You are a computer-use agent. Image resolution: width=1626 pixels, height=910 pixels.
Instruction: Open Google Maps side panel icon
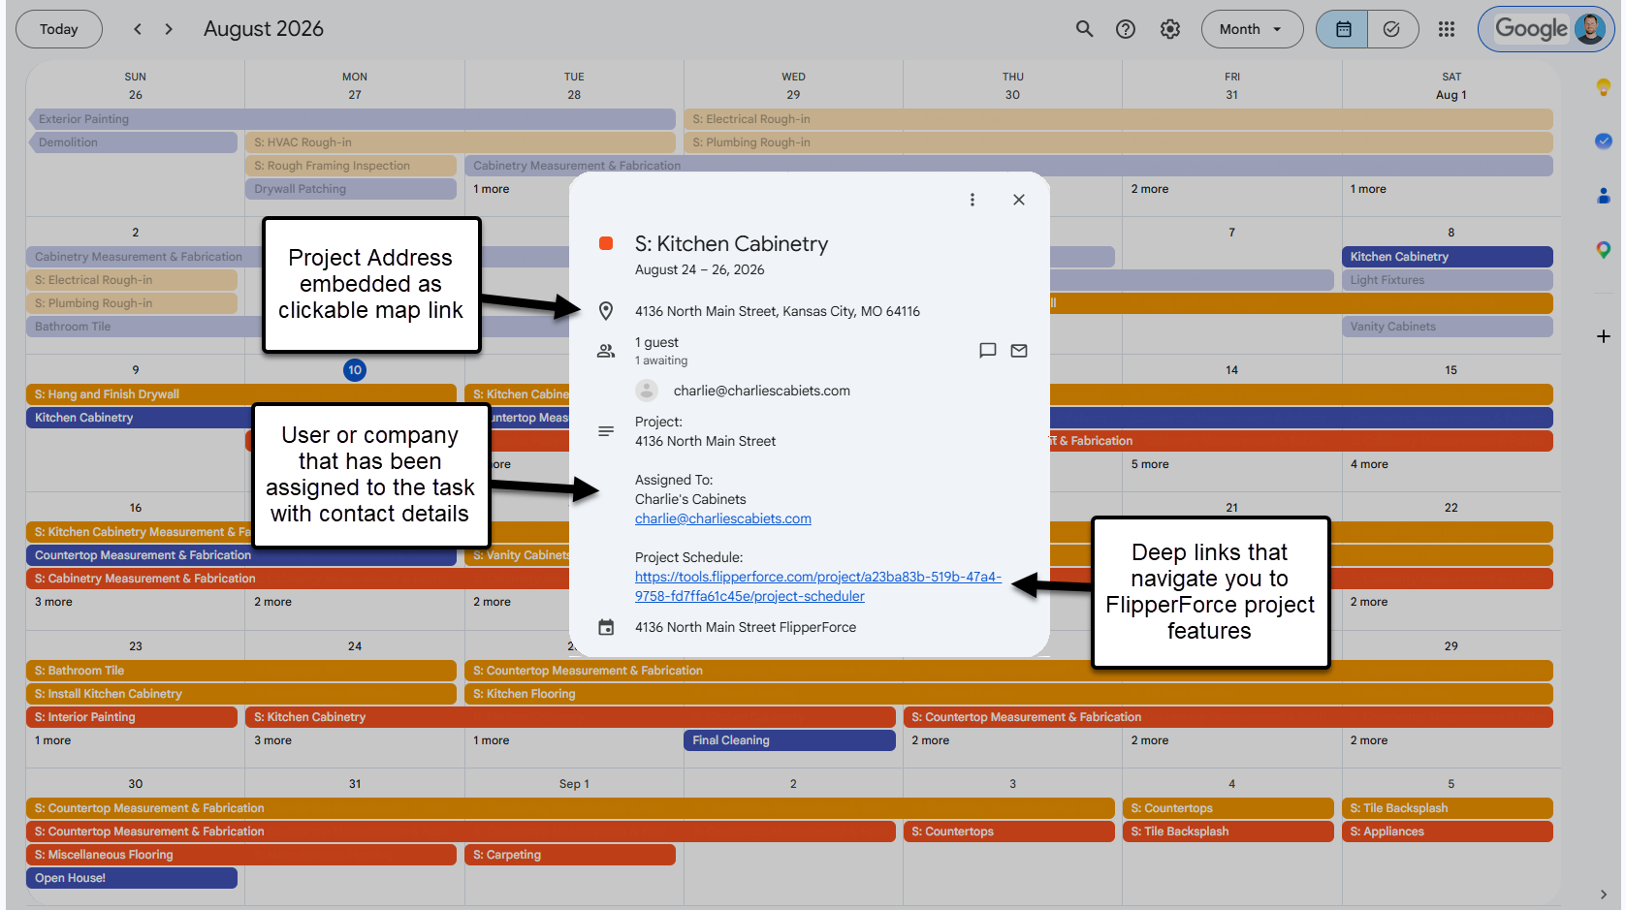[x=1604, y=250]
